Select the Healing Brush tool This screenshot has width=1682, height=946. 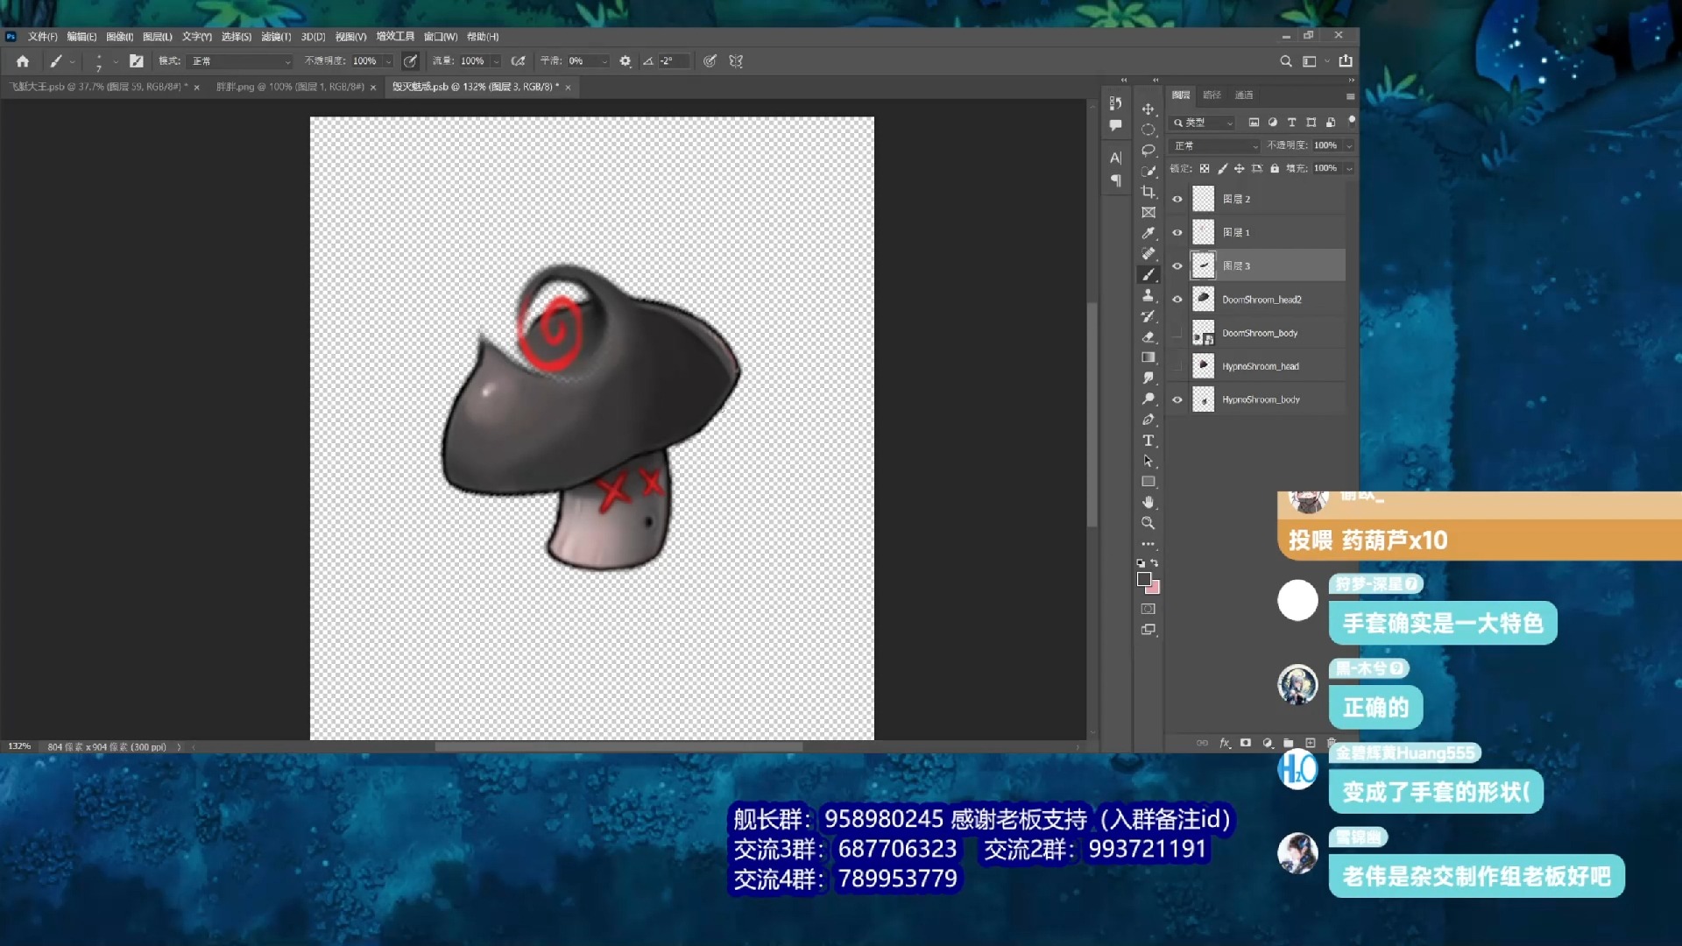pos(1148,254)
